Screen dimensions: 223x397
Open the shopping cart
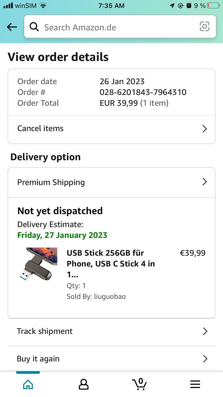click(x=140, y=384)
